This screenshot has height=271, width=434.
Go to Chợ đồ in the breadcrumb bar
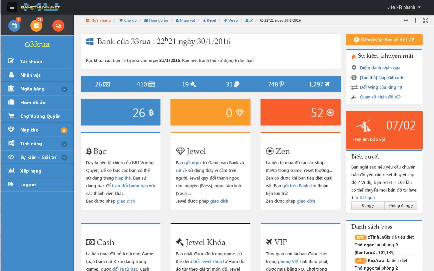pyautogui.click(x=128, y=20)
